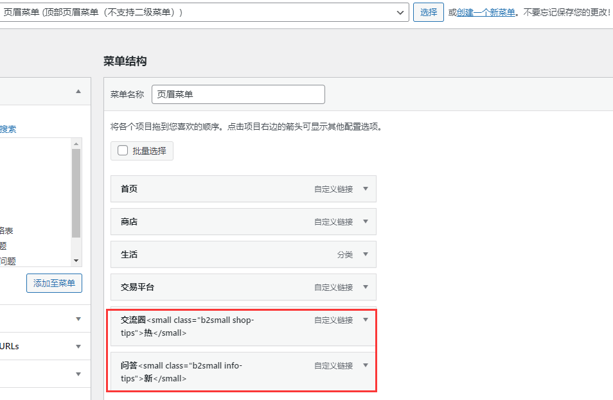Expand the 首页 menu item options arrow
Image resolution: width=613 pixels, height=400 pixels.
point(366,189)
